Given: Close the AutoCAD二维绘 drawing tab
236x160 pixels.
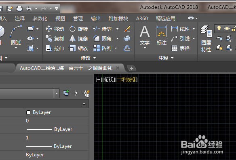Looking at the screenshot, I should coord(118,68).
